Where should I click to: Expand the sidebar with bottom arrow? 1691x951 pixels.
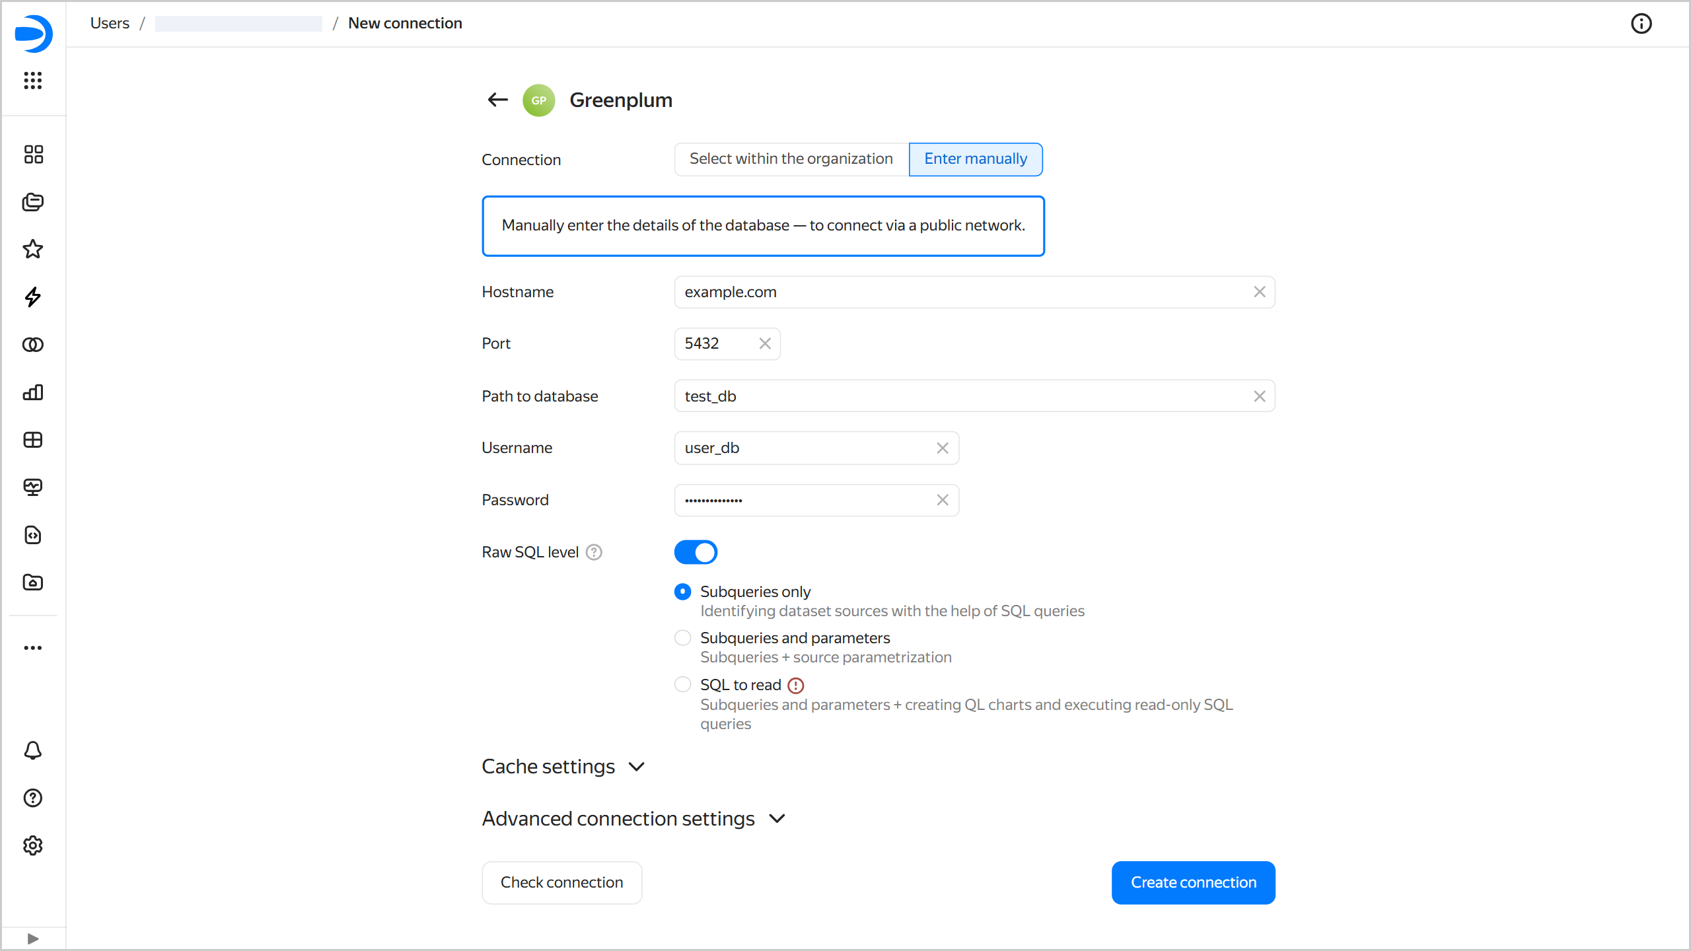[x=33, y=938]
